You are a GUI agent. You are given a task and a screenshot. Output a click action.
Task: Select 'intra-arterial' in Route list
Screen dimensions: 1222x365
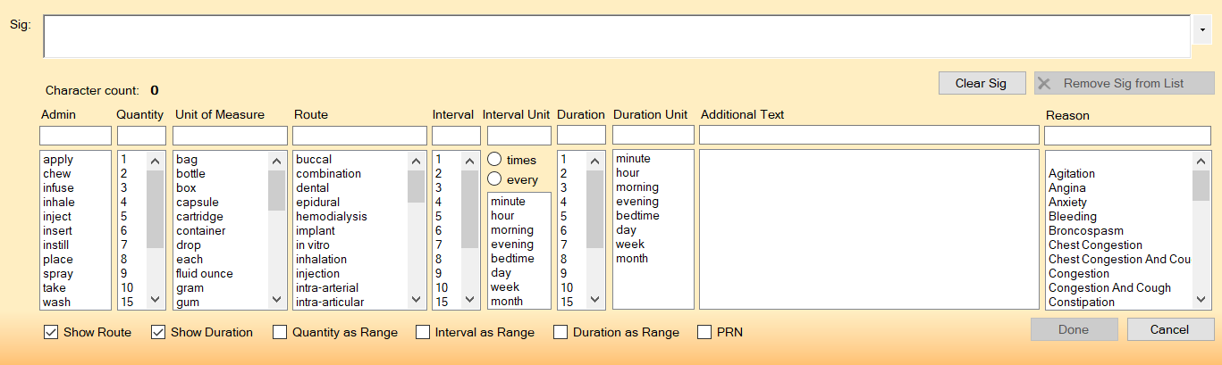pyautogui.click(x=327, y=288)
